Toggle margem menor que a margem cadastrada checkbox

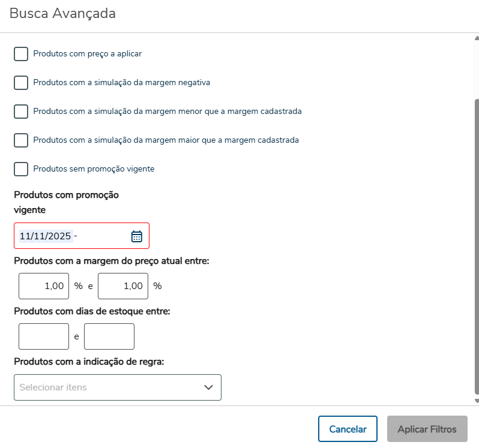pos(21,112)
